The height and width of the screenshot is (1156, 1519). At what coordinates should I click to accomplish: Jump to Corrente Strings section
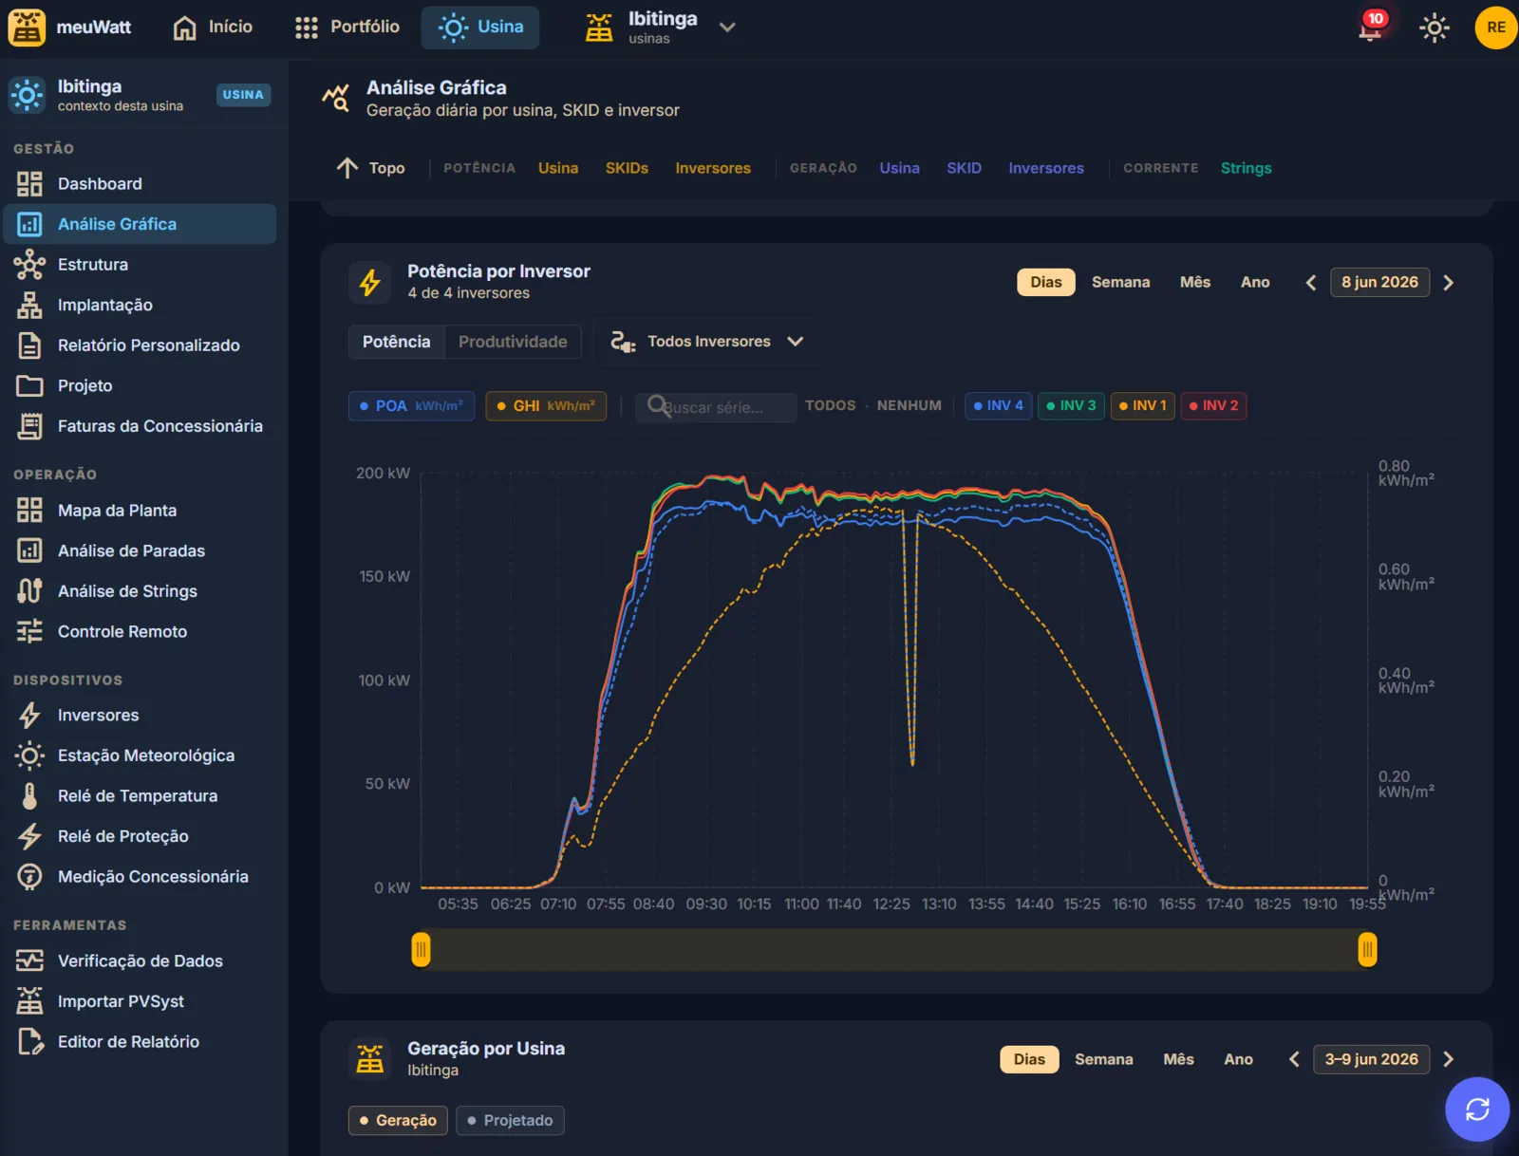click(1246, 168)
